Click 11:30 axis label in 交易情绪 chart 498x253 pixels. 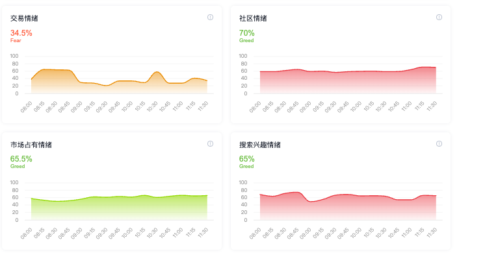click(x=203, y=106)
